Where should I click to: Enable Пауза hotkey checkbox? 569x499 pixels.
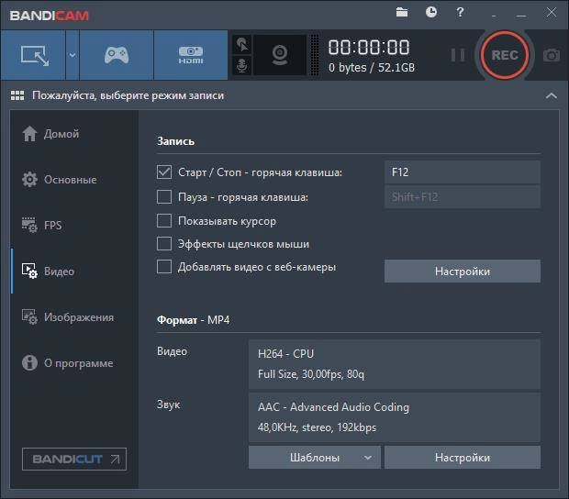pos(164,197)
